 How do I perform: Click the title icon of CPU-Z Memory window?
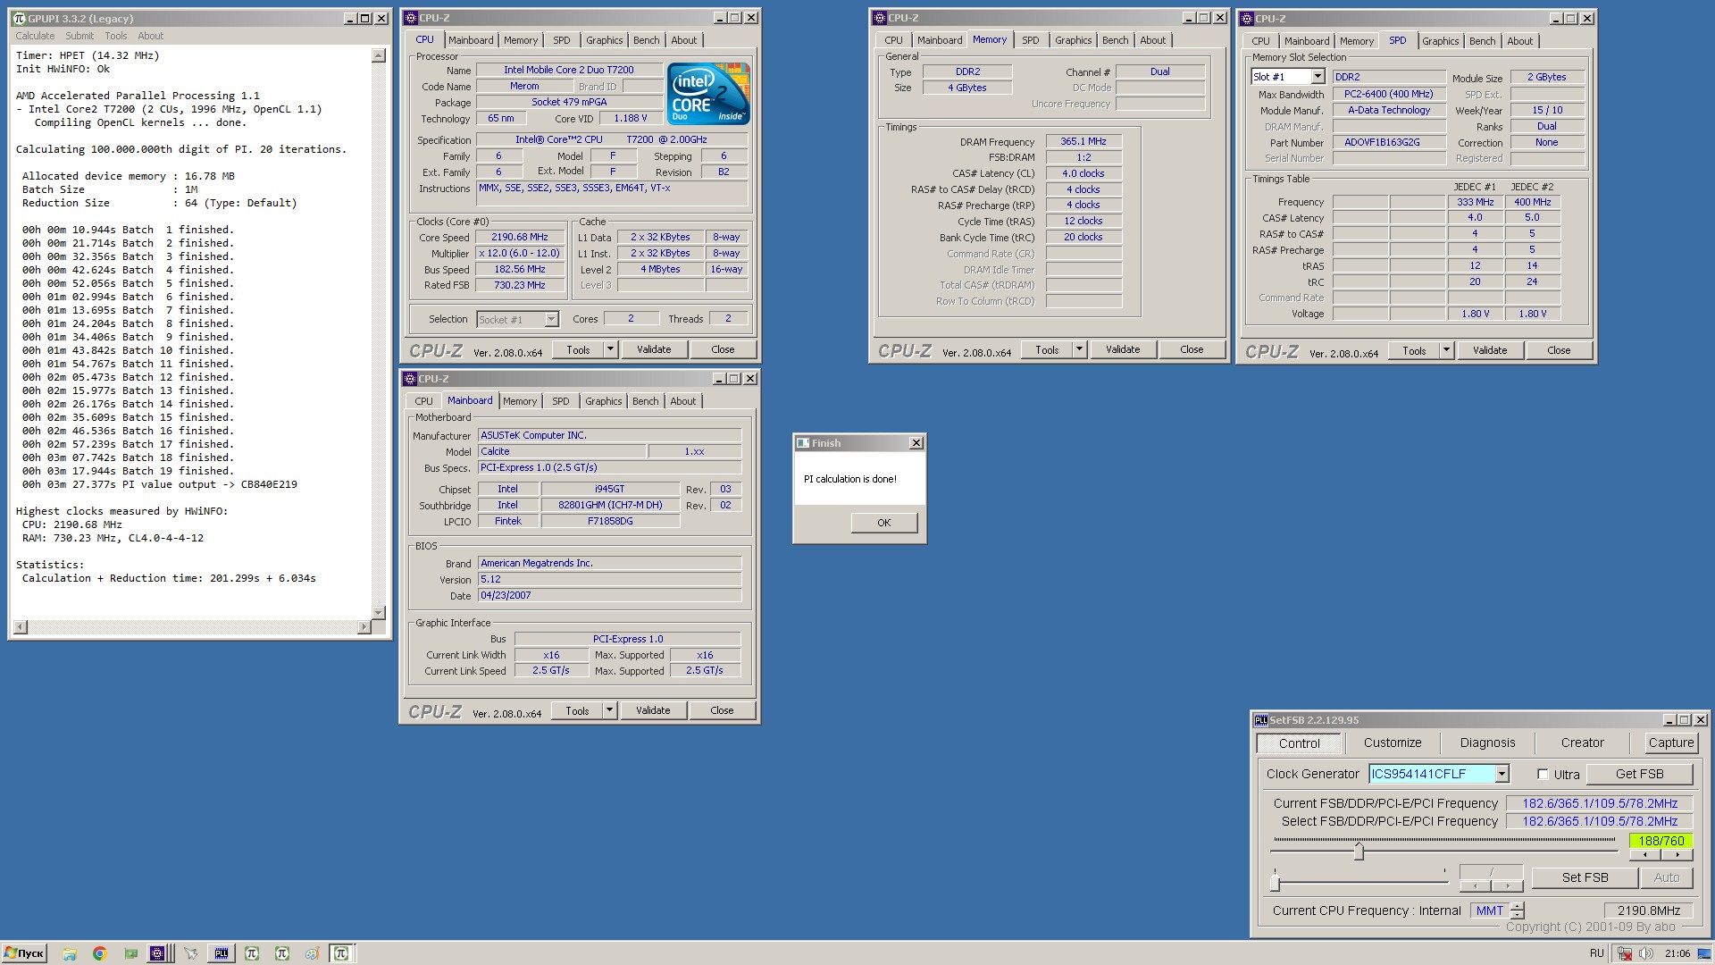click(x=880, y=18)
